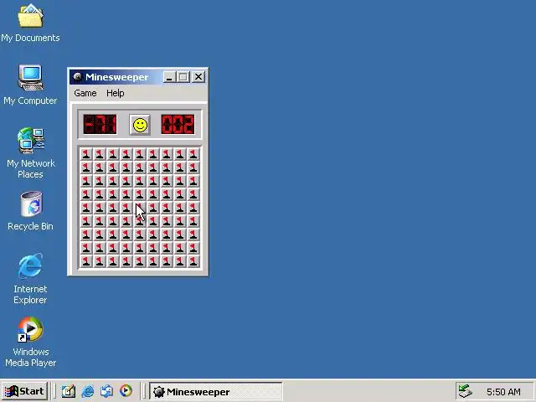Click the flag in row 8, column 8
Screen dimensions: 536x402
coord(180,248)
